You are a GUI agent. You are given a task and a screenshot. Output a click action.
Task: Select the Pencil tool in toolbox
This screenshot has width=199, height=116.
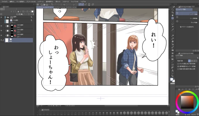(172, 39)
